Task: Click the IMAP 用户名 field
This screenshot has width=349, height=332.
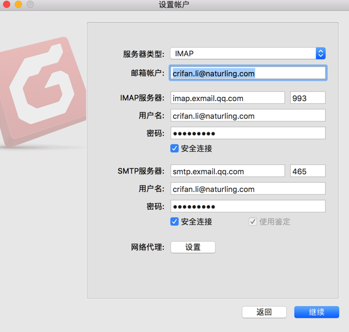Action: point(248,116)
